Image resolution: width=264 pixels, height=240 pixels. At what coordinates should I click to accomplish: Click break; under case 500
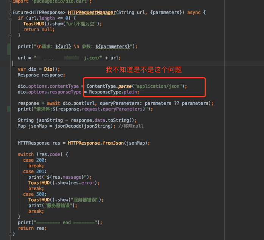[36, 211]
